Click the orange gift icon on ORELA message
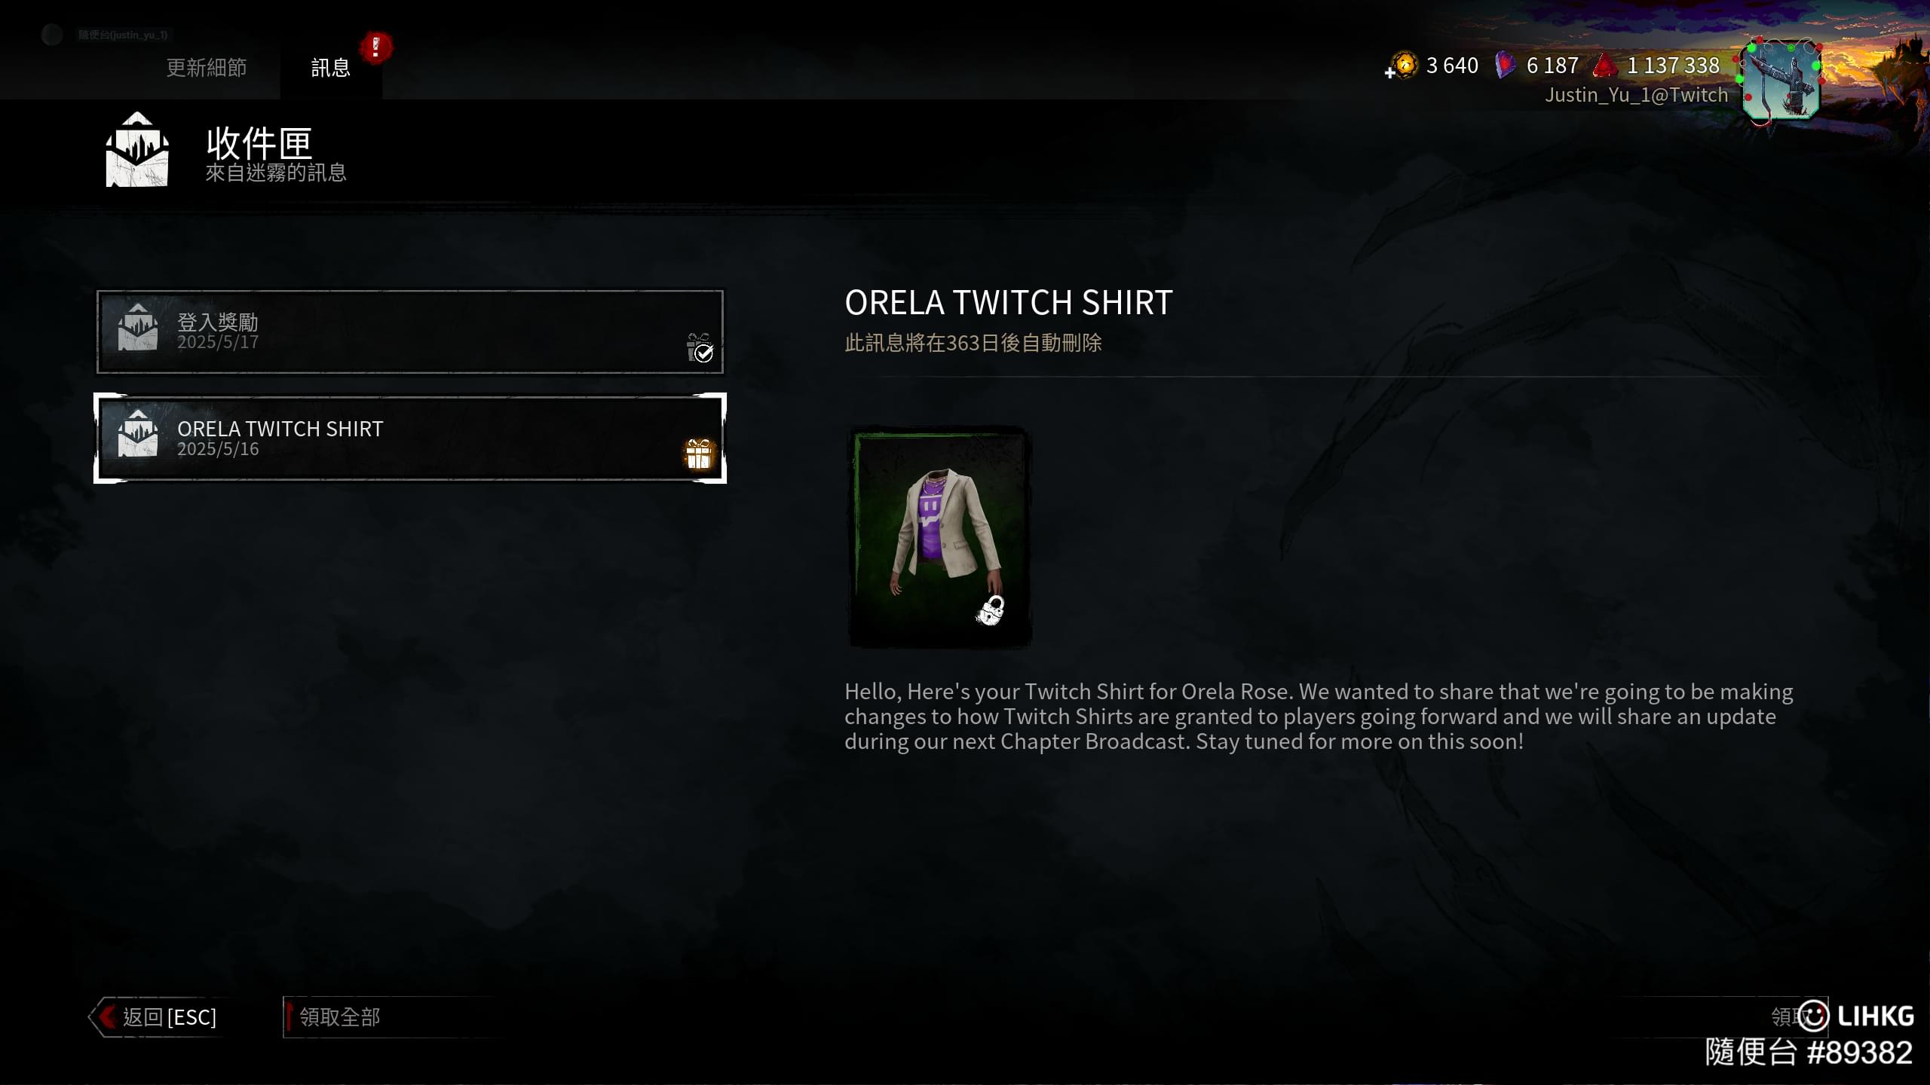 (x=699, y=454)
